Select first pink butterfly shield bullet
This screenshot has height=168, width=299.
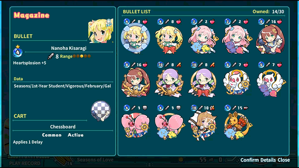(135, 125)
